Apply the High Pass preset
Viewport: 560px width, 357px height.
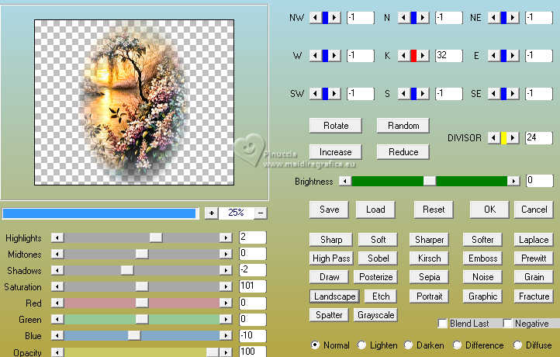(331, 258)
